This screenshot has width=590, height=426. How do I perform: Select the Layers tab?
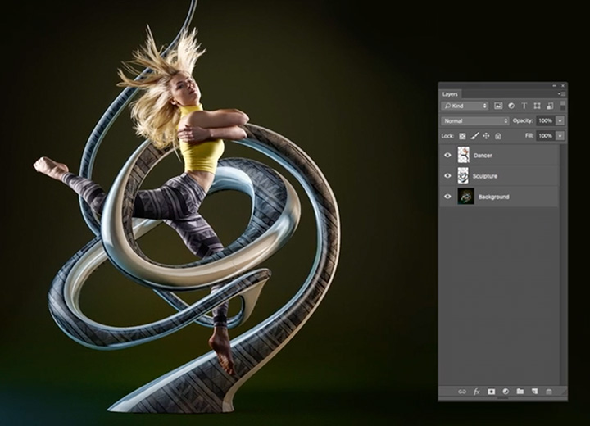450,94
